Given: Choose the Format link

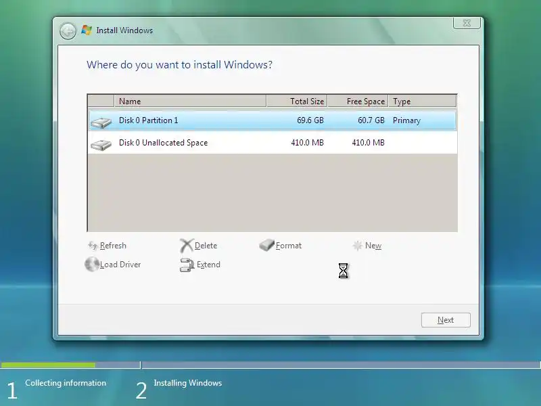Looking at the screenshot, I should tap(289, 246).
